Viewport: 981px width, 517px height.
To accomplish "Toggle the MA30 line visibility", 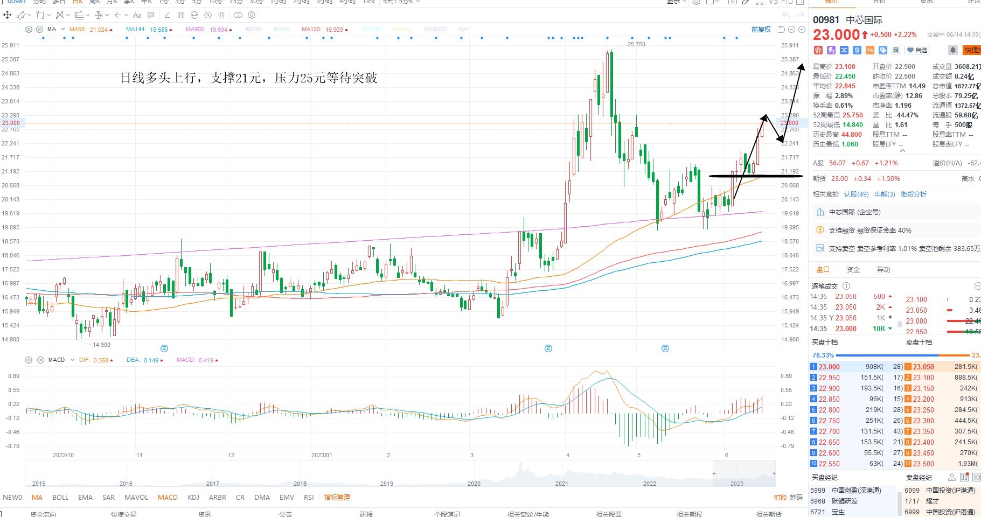I will click(254, 30).
